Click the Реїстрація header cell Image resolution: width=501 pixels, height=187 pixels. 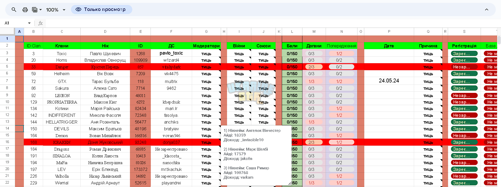[x=464, y=46]
